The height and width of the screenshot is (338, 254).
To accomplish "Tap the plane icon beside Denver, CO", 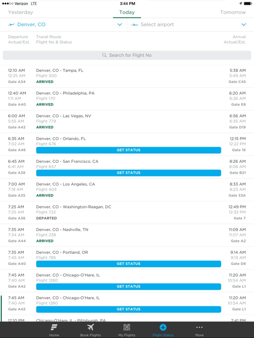I will (11, 25).
